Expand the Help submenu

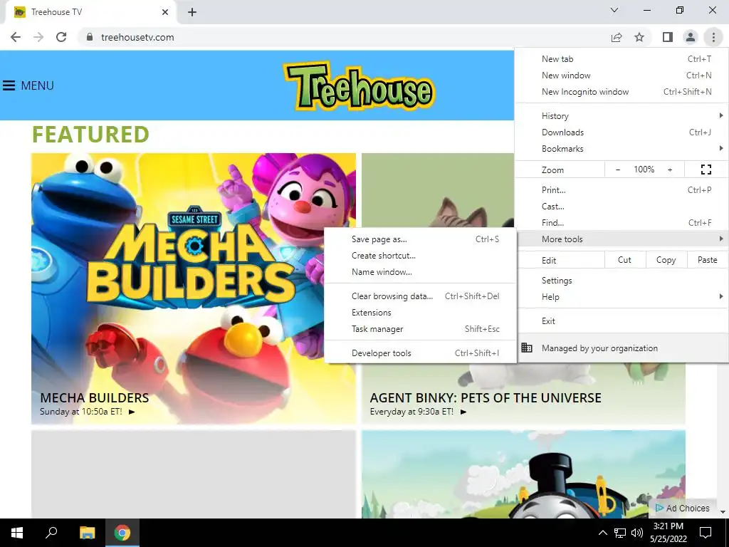tap(622, 297)
